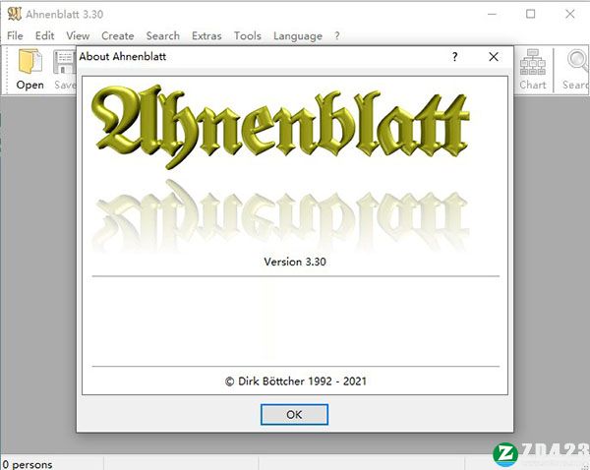Open the Language menu

click(x=298, y=35)
